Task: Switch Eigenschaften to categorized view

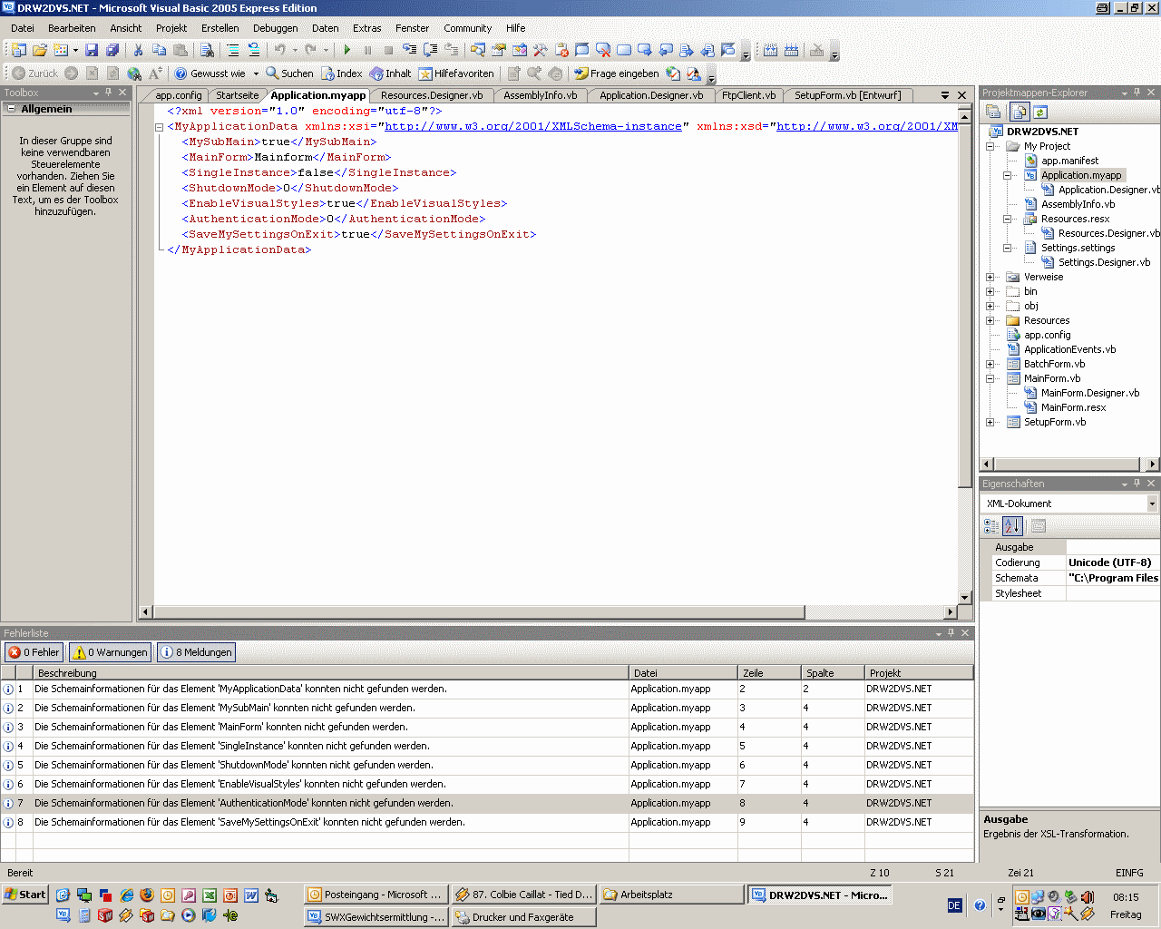Action: pyautogui.click(x=992, y=525)
